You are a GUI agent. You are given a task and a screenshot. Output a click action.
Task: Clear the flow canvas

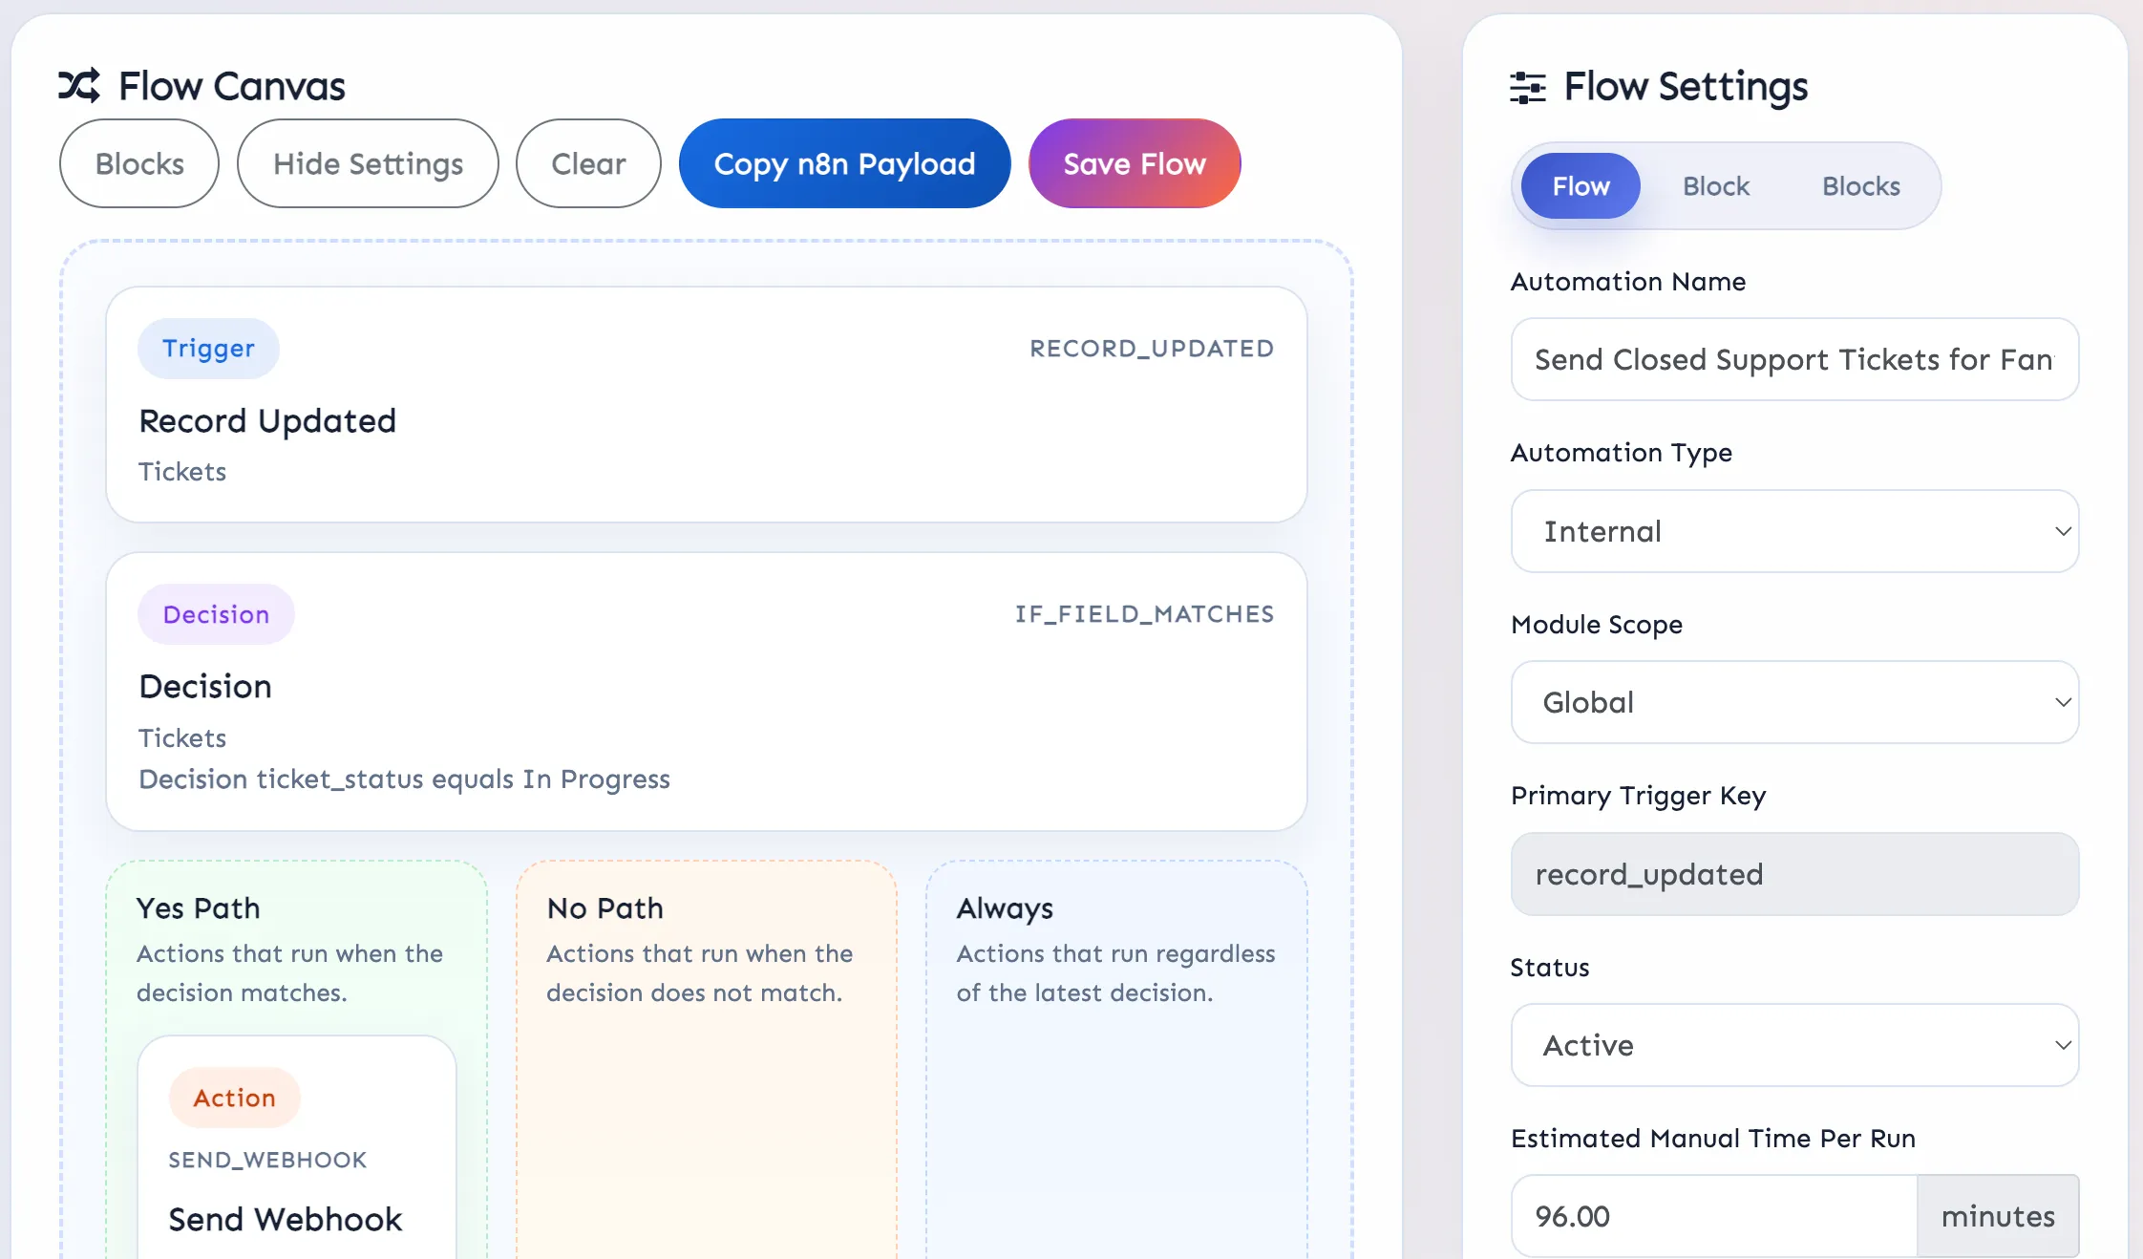pos(588,163)
